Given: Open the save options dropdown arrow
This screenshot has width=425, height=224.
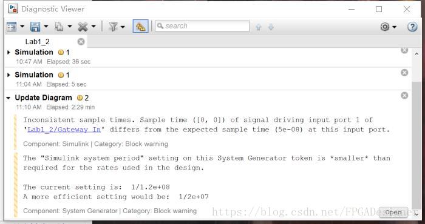Looking at the screenshot, I should tap(46, 27).
